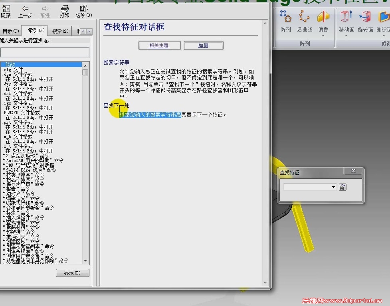This screenshot has height=306, width=390.
Task: Select the “按名称排序” 命令 entry
Action: (x=24, y=180)
